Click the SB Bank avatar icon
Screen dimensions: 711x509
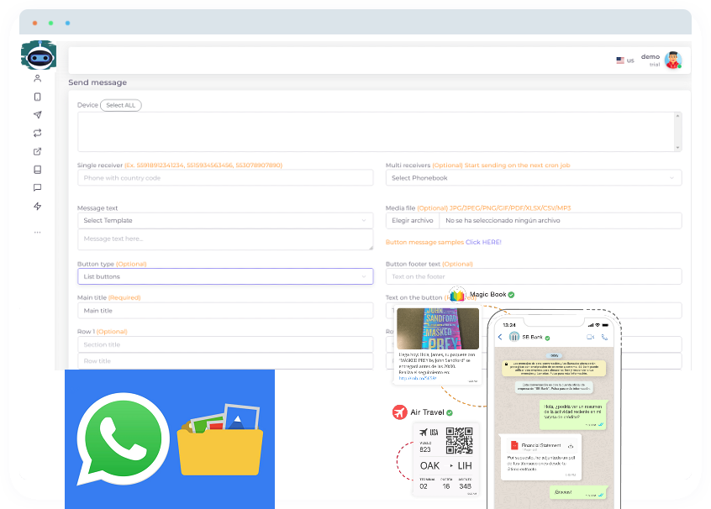(x=514, y=337)
